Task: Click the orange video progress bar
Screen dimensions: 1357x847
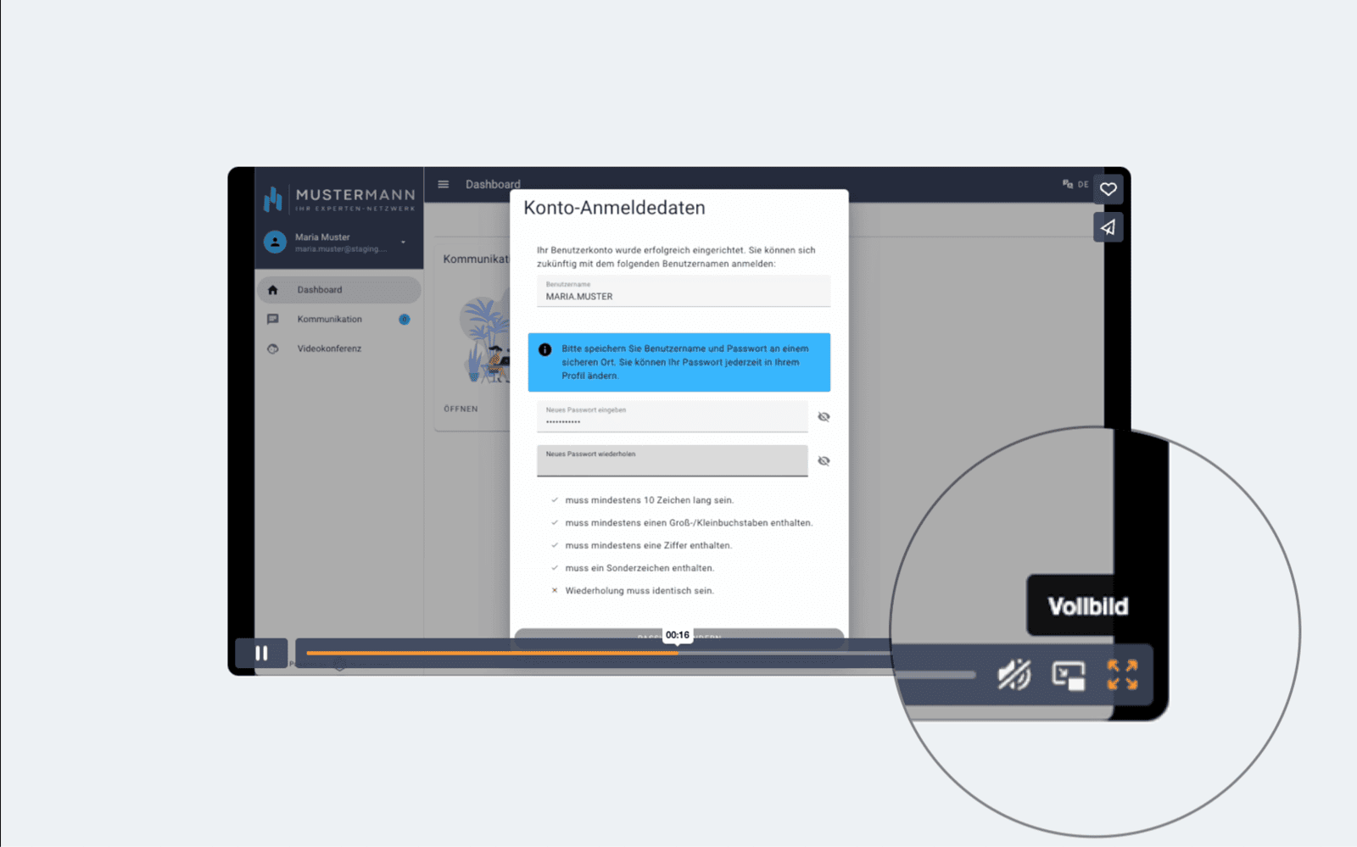Action: coord(492,653)
